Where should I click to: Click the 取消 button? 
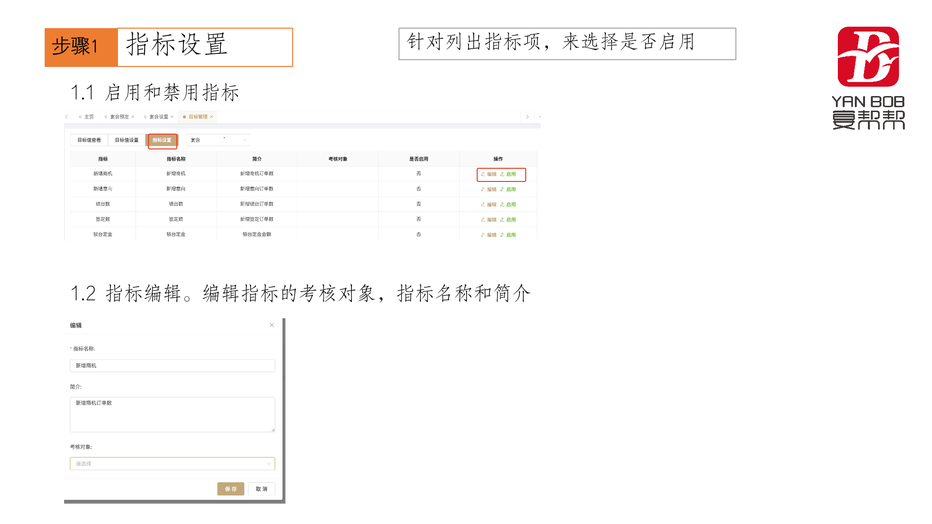[262, 489]
